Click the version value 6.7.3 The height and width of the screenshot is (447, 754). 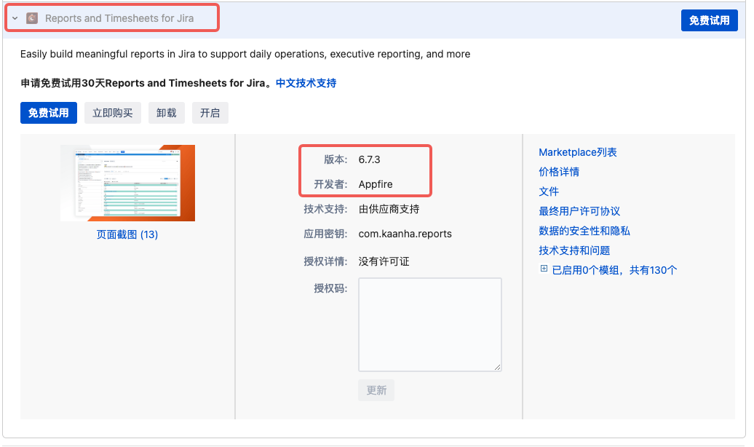coord(369,159)
